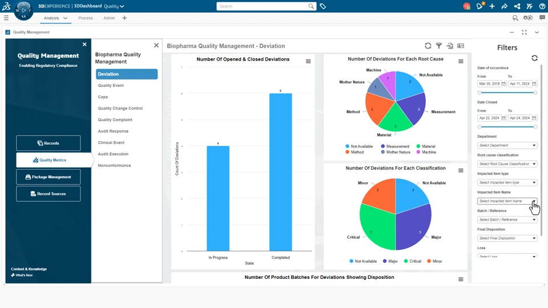Open calendar for Date Closed To
Viewport: 548px width, 308px height.
tap(534, 118)
